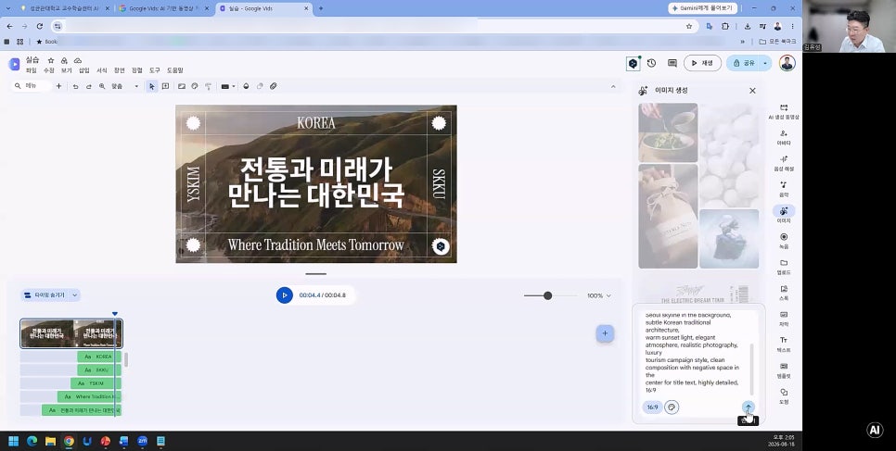The width and height of the screenshot is (896, 451).
Task: Open the Help (도움말) menu
Action: 175,70
